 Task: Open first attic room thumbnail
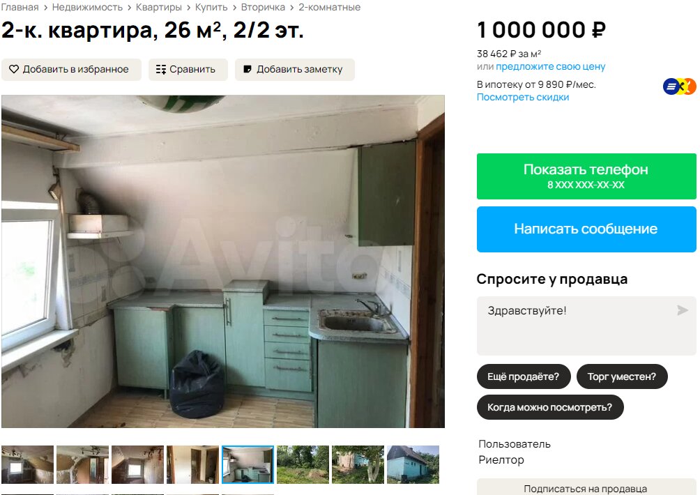click(27, 464)
